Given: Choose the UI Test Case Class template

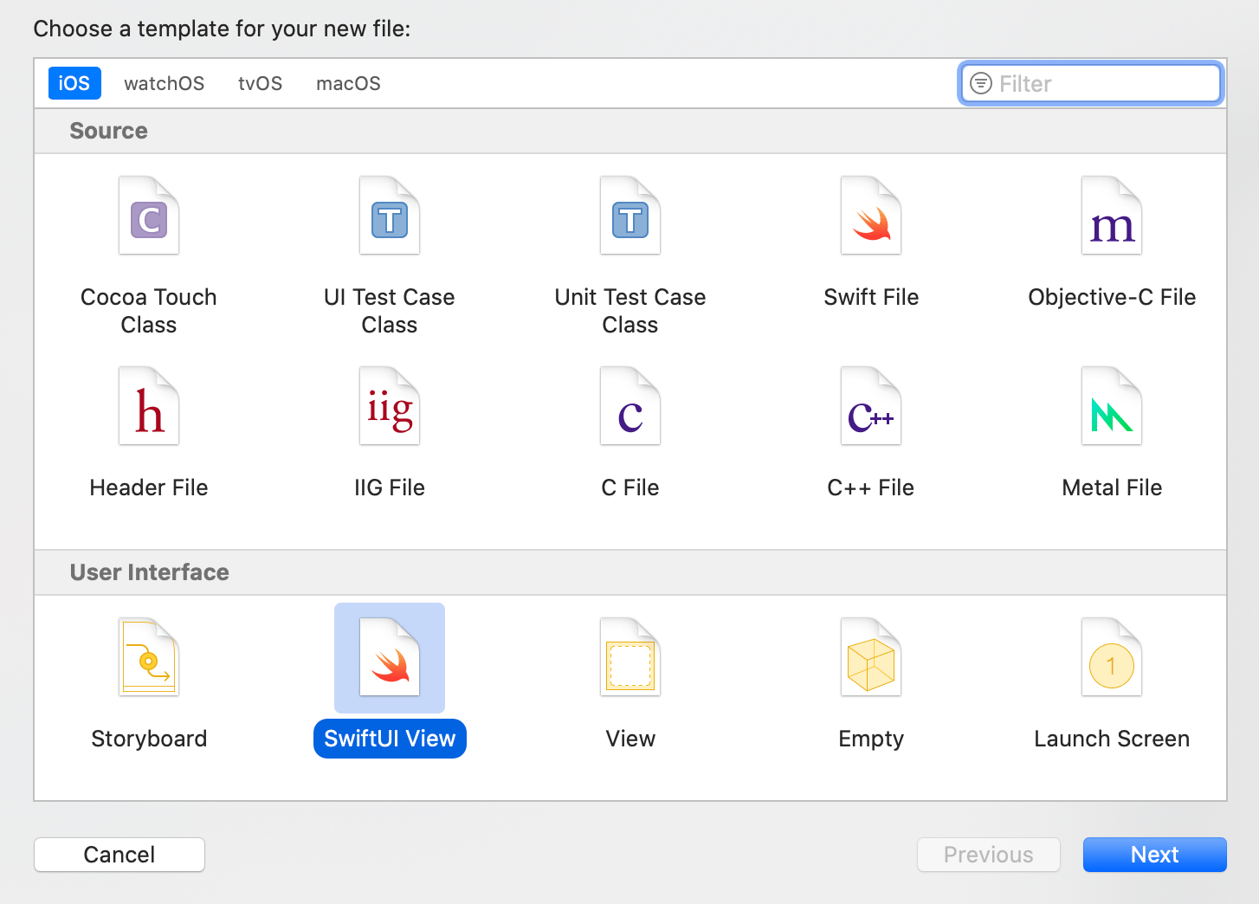Looking at the screenshot, I should pos(390,216).
